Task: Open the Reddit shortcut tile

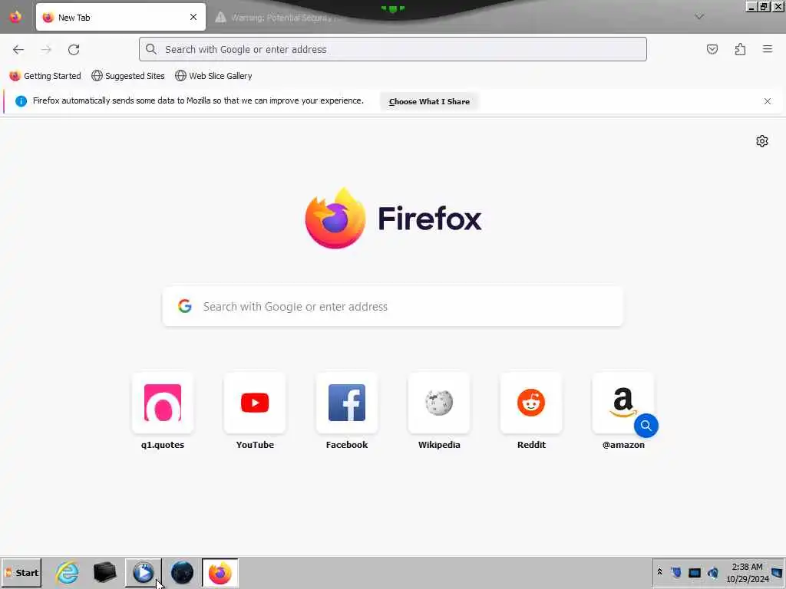Action: pos(531,403)
